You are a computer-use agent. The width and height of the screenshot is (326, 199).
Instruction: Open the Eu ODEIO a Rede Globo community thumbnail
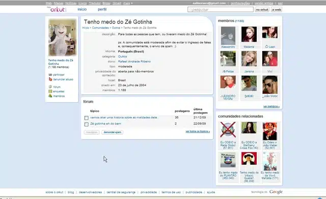[x=228, y=130]
